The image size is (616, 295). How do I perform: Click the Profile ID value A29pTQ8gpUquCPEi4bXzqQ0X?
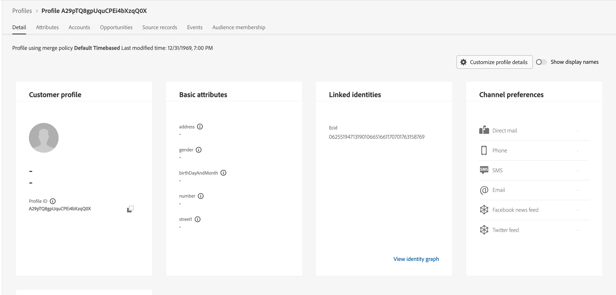(60, 209)
